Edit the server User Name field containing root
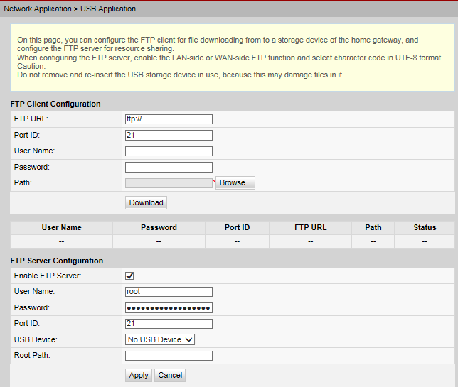The height and width of the screenshot is (387, 458). (x=169, y=291)
